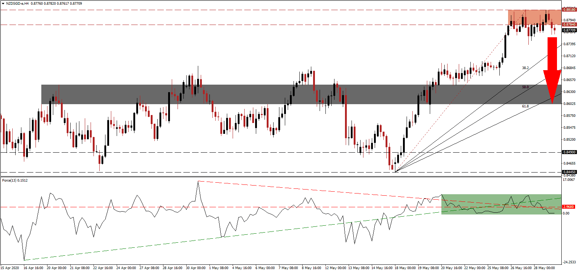Viewport: 578px width, 272px height.
Task: Click the 30 Apr 00:00 time label
Action: [x=196, y=268]
